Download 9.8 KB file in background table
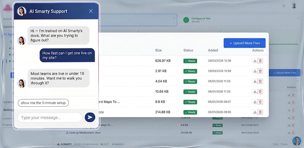Image resolution: width=304 pixels, height=148 pixels. coord(289,125)
